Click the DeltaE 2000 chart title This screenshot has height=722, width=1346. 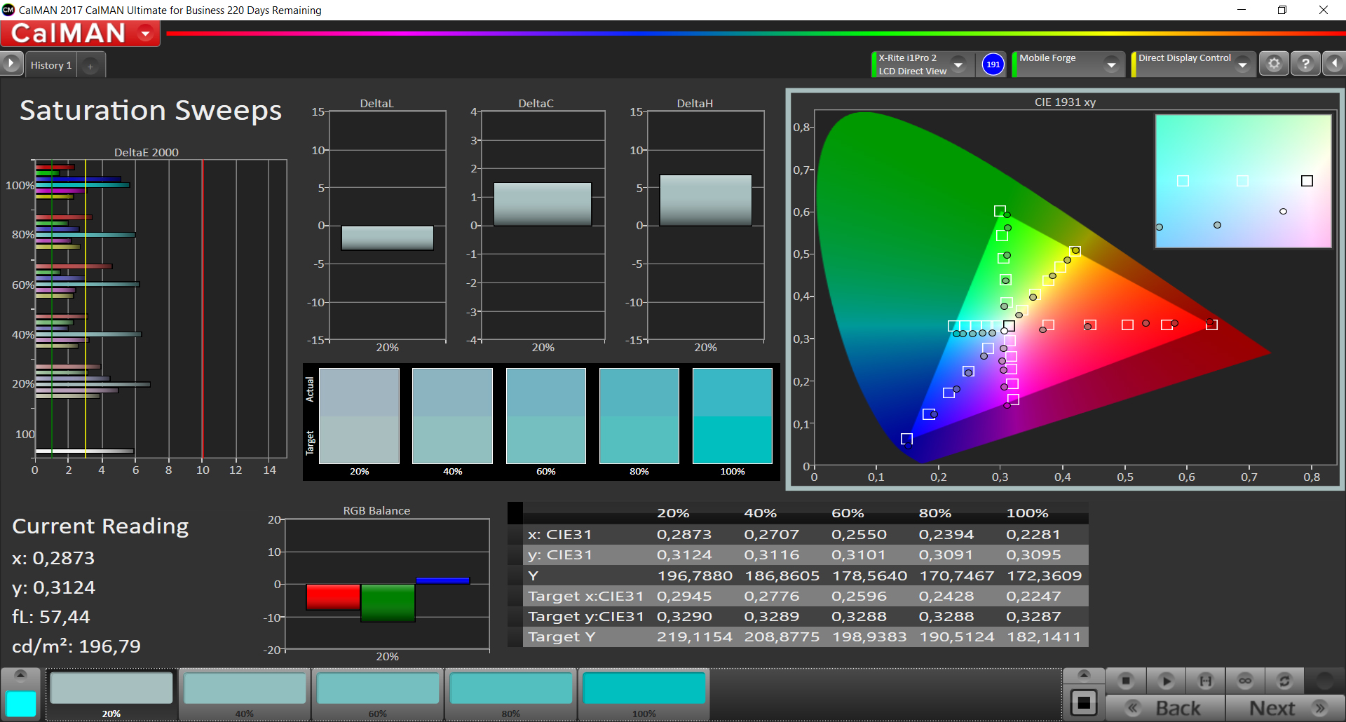[147, 152]
